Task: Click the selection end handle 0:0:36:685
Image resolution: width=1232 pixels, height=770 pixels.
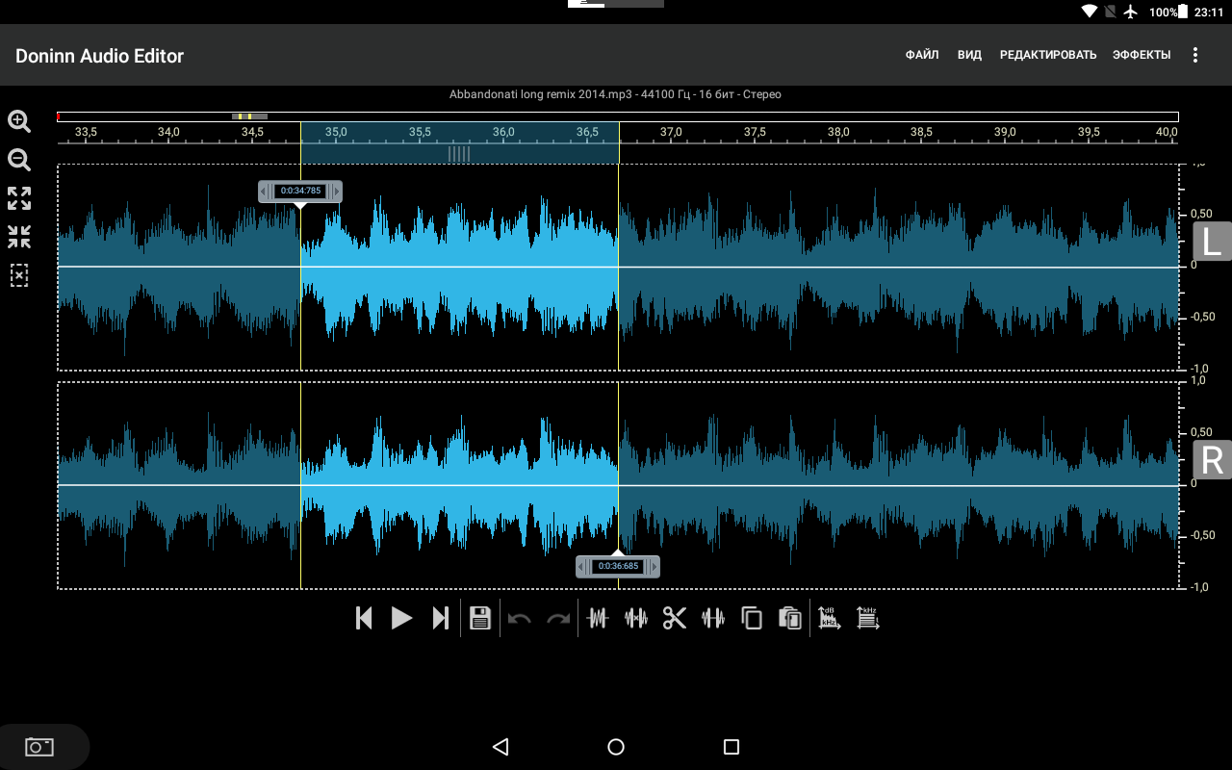Action: click(x=618, y=566)
